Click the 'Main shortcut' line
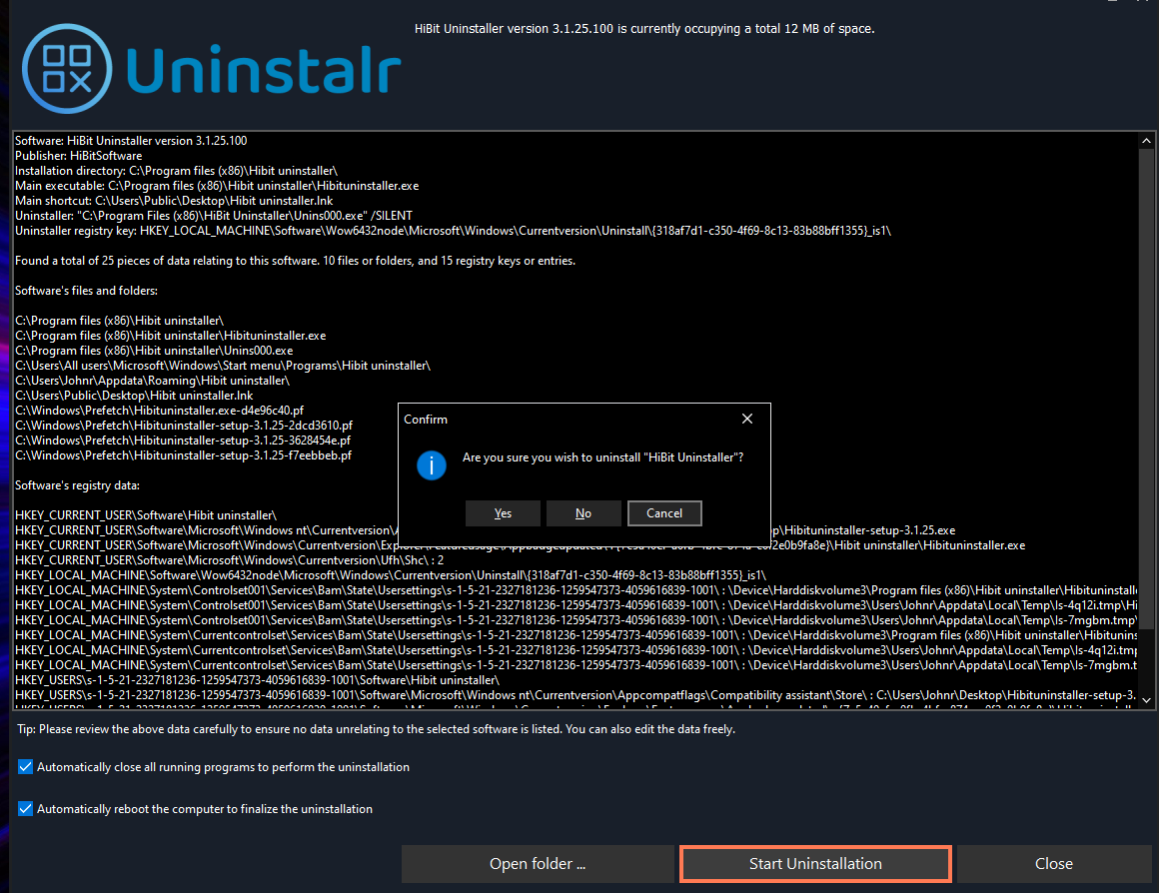Viewport: 1159px width, 893px height. click(x=174, y=201)
